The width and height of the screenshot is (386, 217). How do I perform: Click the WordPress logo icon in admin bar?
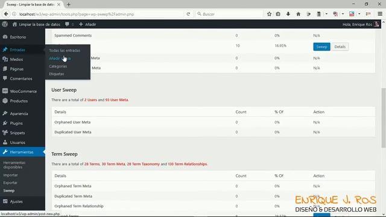click(x=5, y=24)
